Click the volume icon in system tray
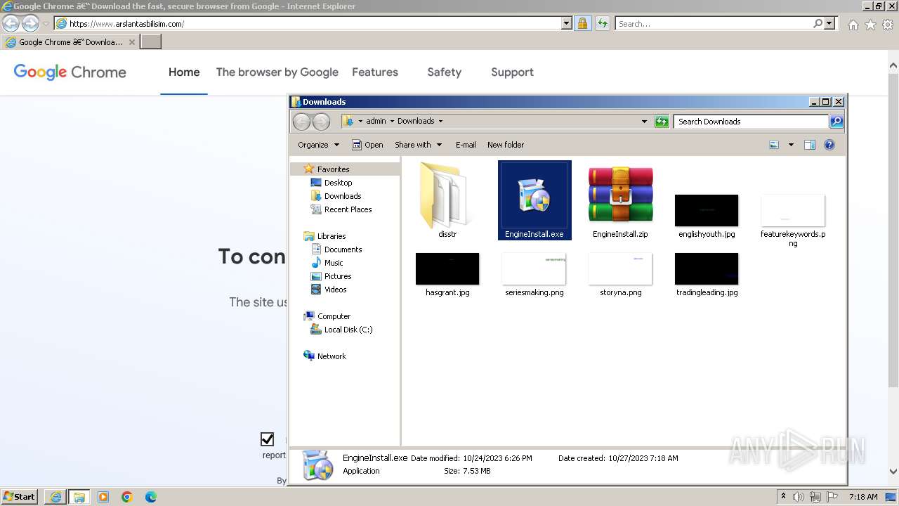This screenshot has width=899, height=506. coord(799,497)
